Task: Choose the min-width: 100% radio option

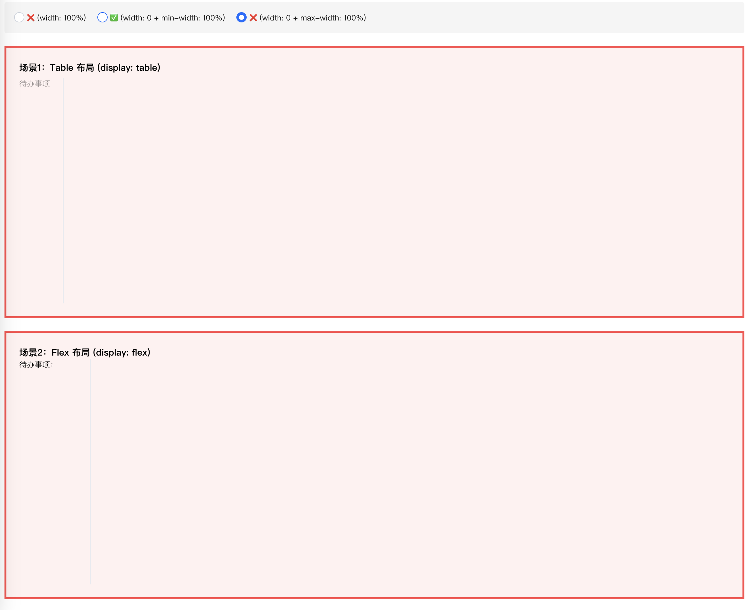Action: click(x=102, y=18)
